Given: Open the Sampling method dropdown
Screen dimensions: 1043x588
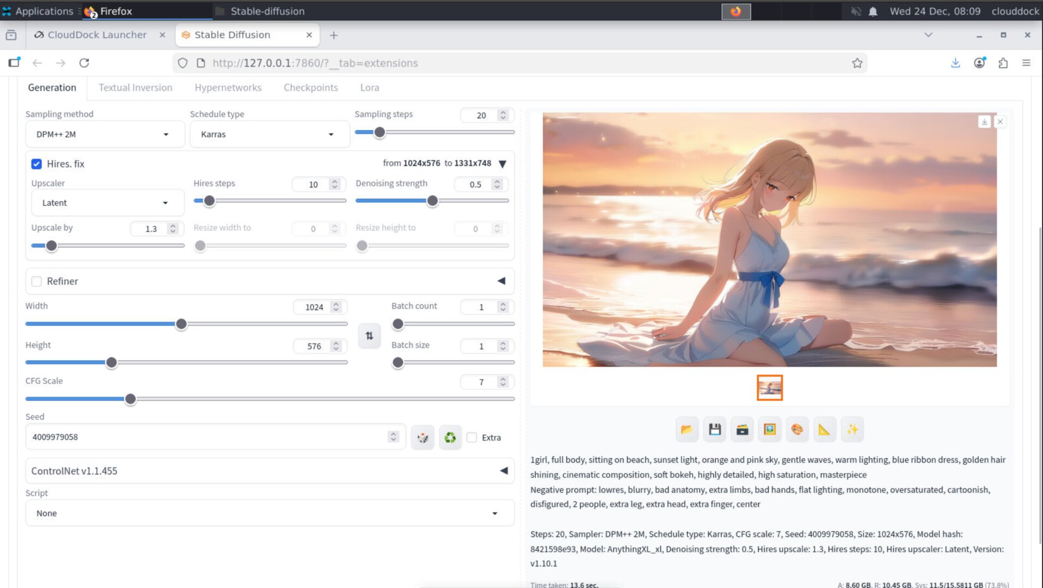Looking at the screenshot, I should pyautogui.click(x=105, y=134).
